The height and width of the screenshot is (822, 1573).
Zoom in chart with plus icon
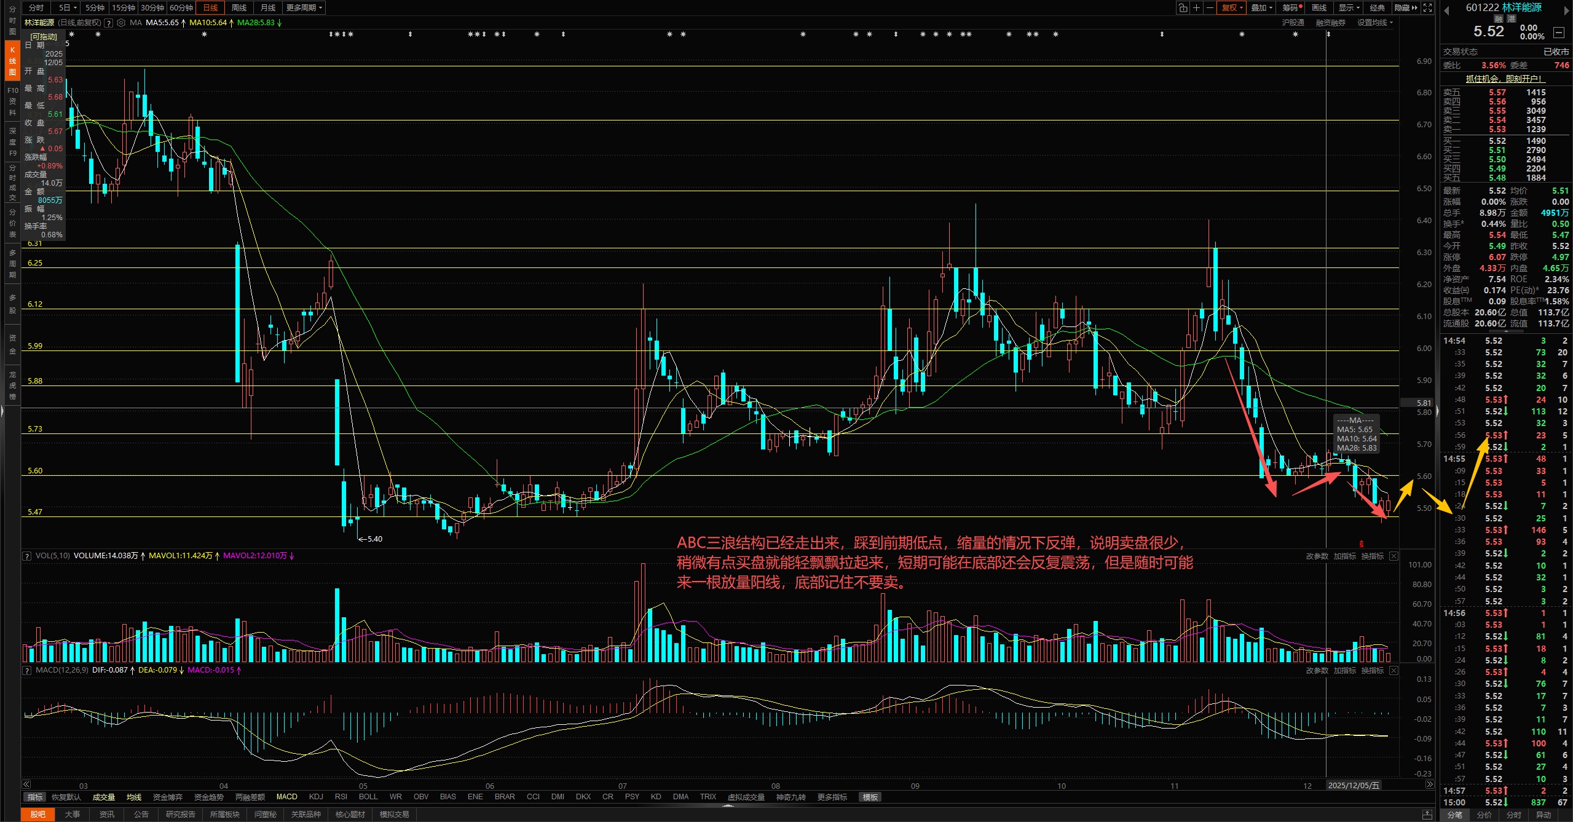1196,8
